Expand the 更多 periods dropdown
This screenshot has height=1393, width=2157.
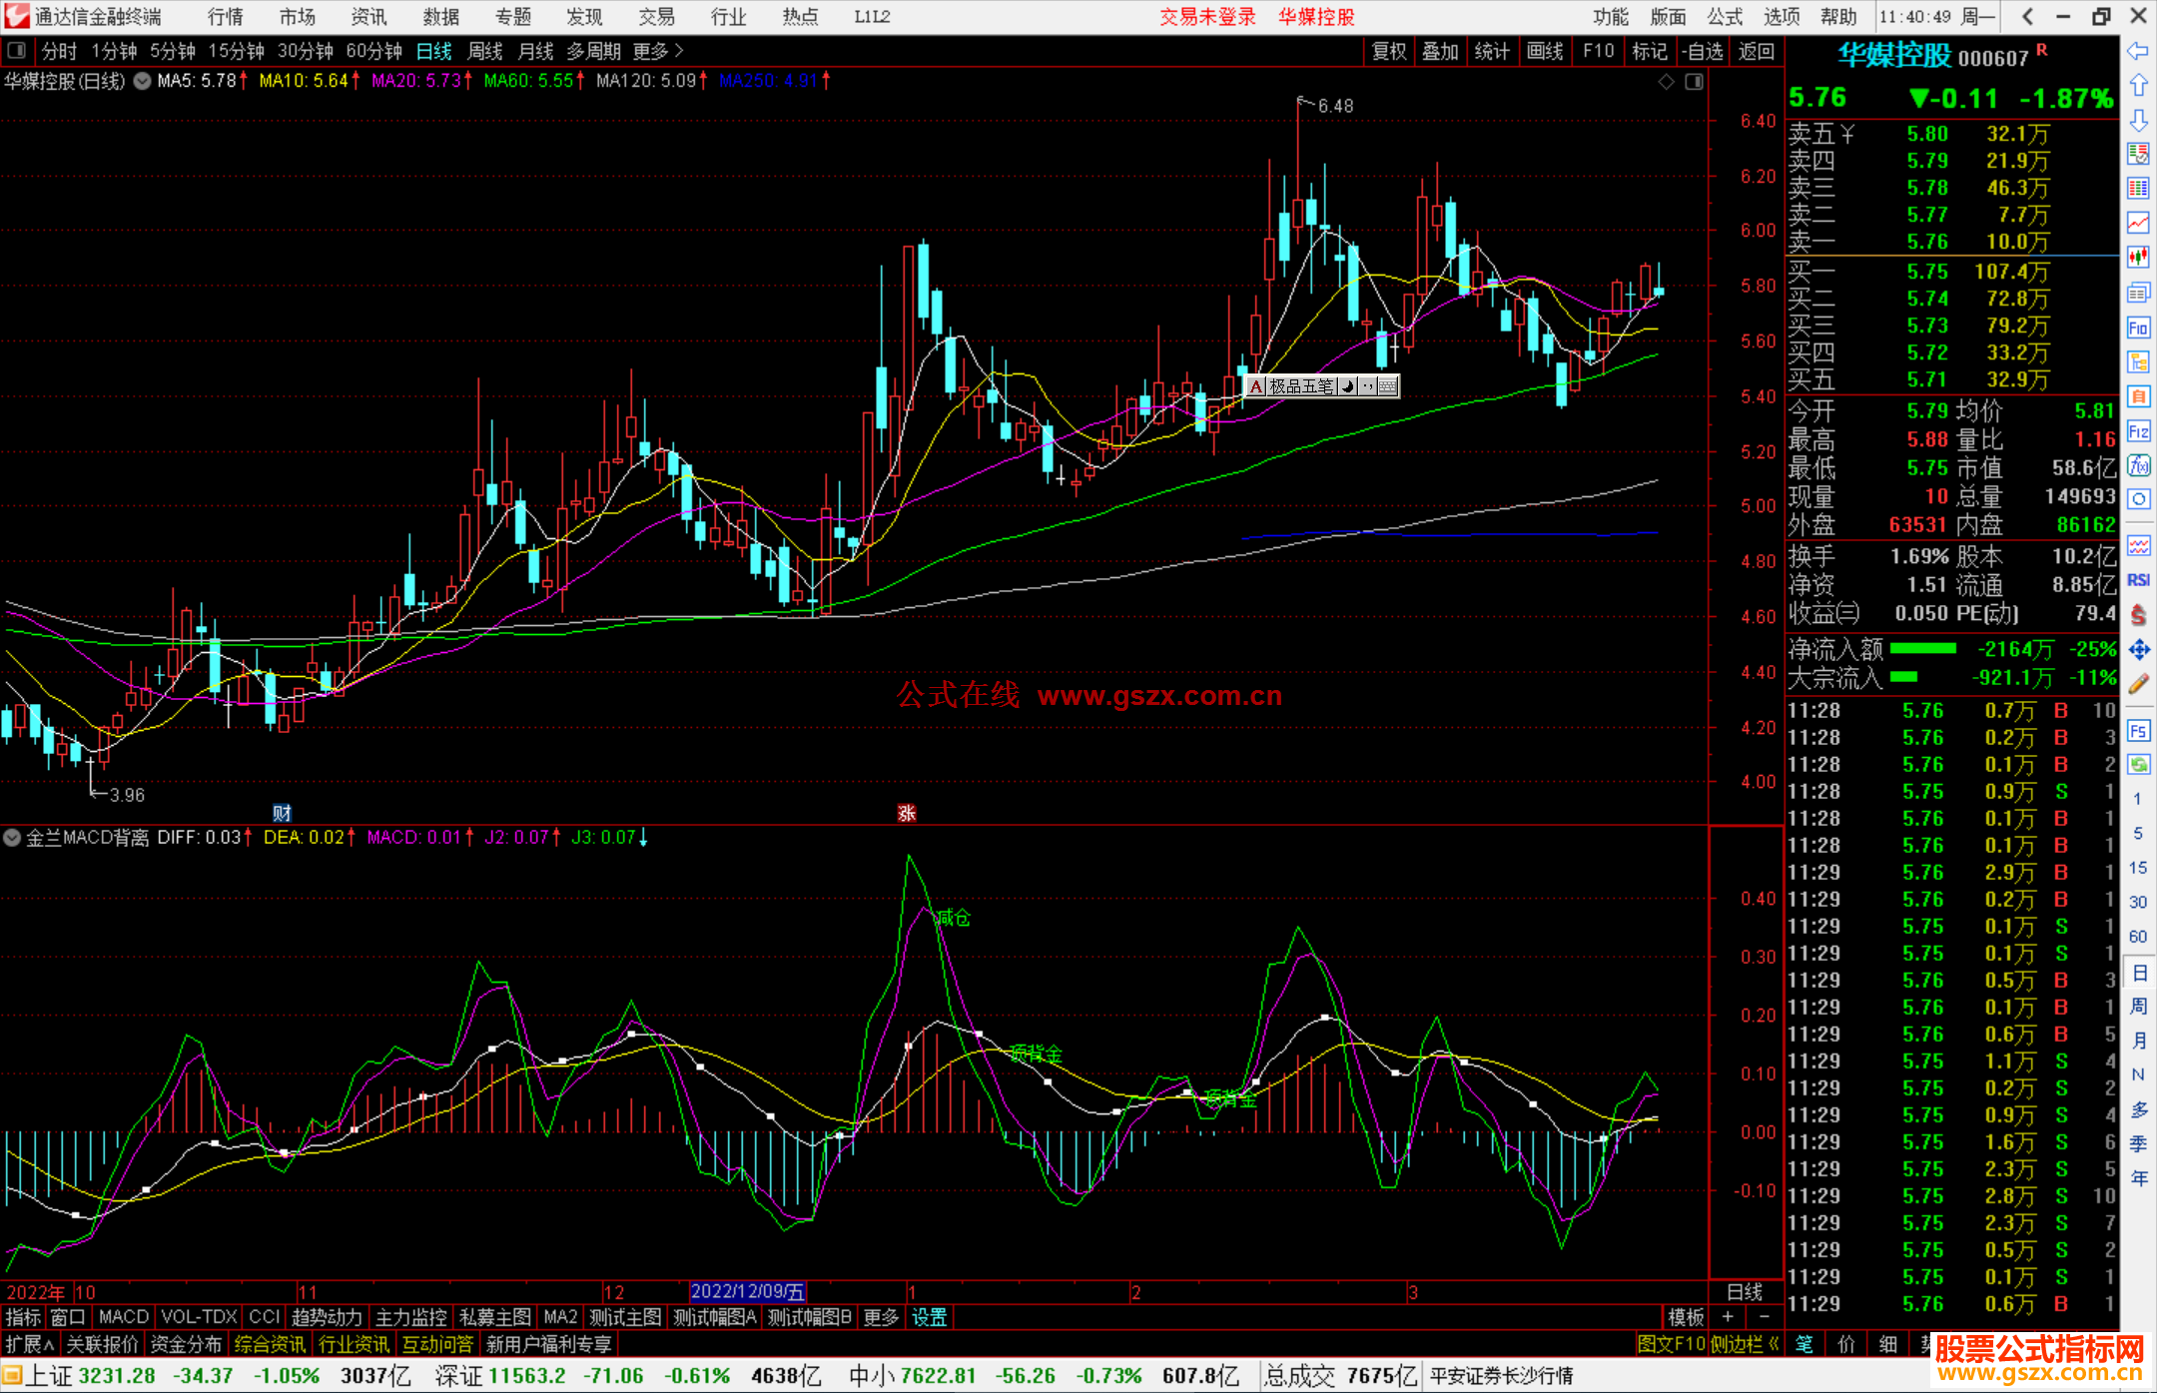click(658, 51)
